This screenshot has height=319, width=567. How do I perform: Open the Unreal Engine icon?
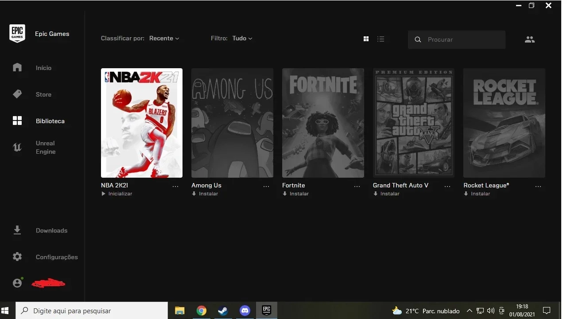(x=17, y=148)
